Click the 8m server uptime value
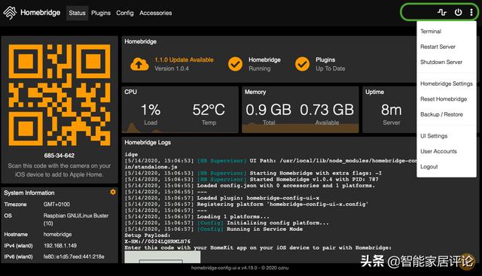Image resolution: width=482 pixels, height=276 pixels. click(392, 110)
